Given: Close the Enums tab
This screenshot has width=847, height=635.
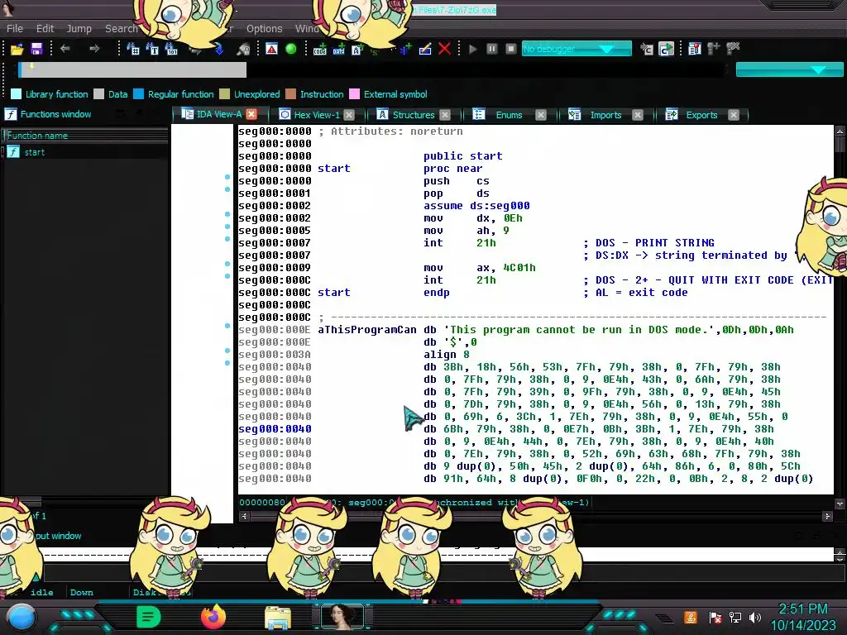Looking at the screenshot, I should click(x=541, y=114).
